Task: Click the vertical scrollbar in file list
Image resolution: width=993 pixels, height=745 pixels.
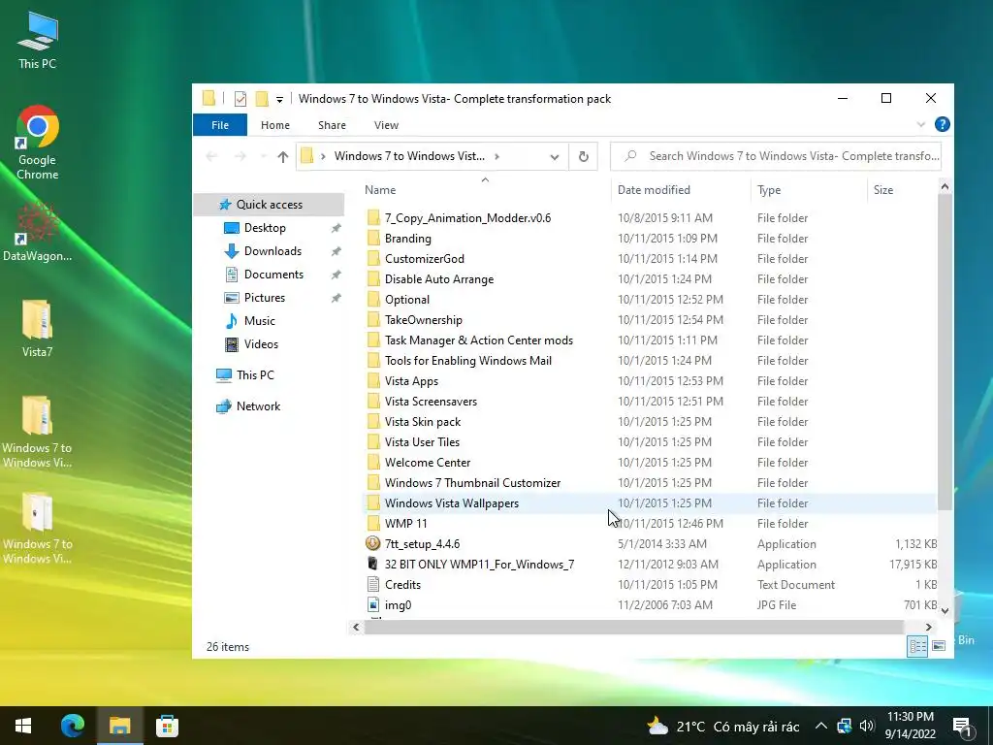Action: click(945, 351)
